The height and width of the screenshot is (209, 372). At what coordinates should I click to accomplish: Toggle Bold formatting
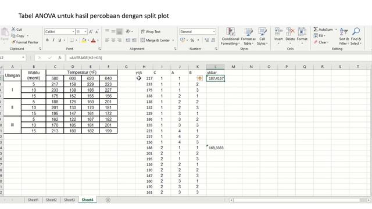(48, 40)
